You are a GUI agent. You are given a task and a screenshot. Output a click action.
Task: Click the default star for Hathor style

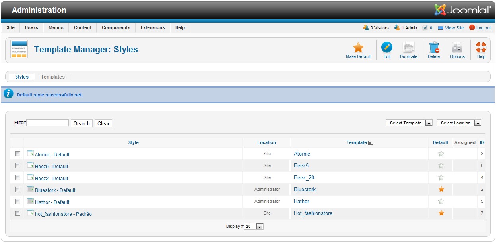441,202
